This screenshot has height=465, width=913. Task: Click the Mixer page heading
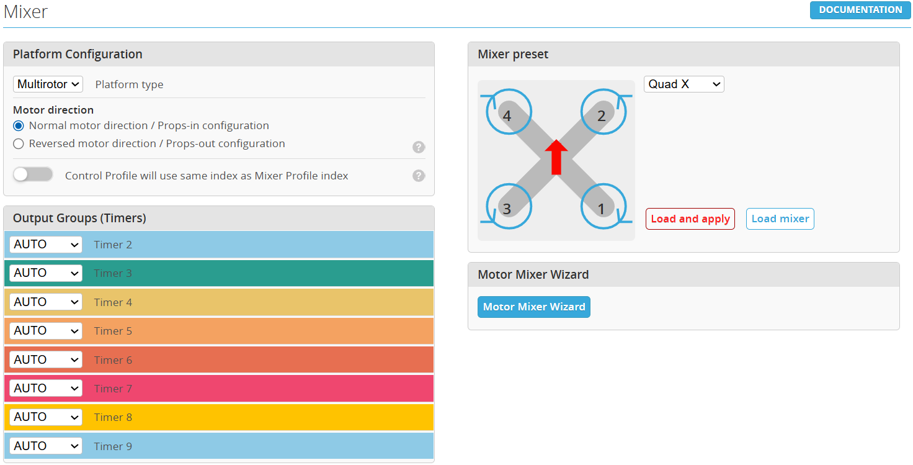click(x=25, y=11)
